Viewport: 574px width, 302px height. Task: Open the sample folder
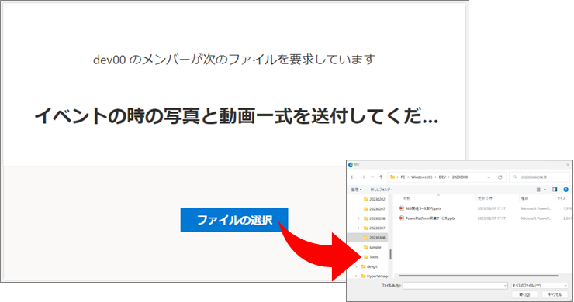point(372,247)
